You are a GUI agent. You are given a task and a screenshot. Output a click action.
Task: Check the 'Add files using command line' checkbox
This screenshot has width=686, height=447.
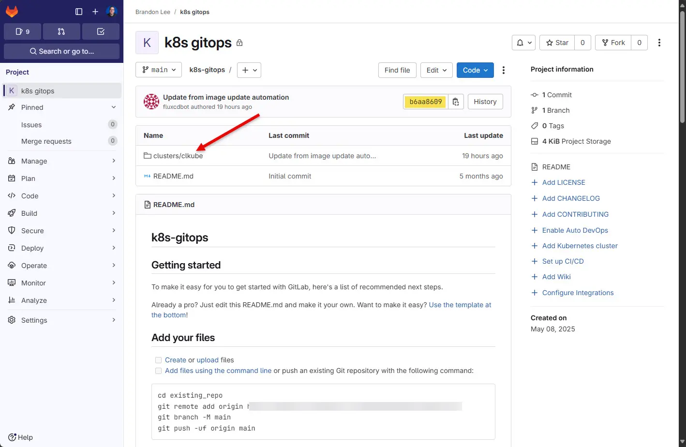pyautogui.click(x=158, y=371)
